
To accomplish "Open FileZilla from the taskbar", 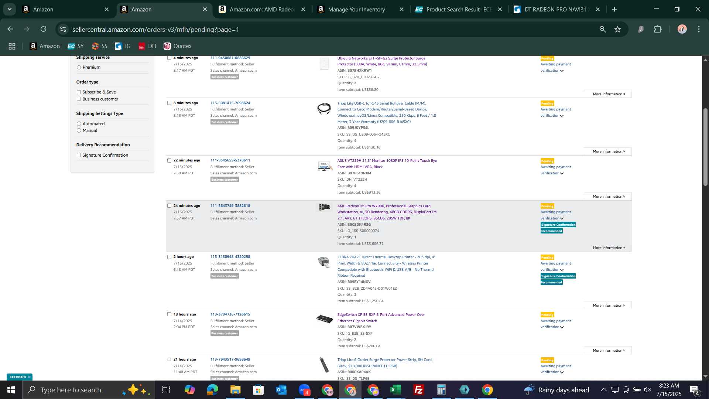I will (x=418, y=390).
